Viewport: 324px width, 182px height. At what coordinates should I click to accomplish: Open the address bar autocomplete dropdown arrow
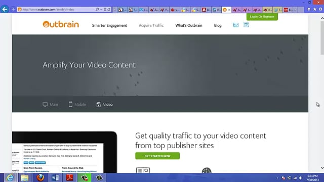(101, 10)
